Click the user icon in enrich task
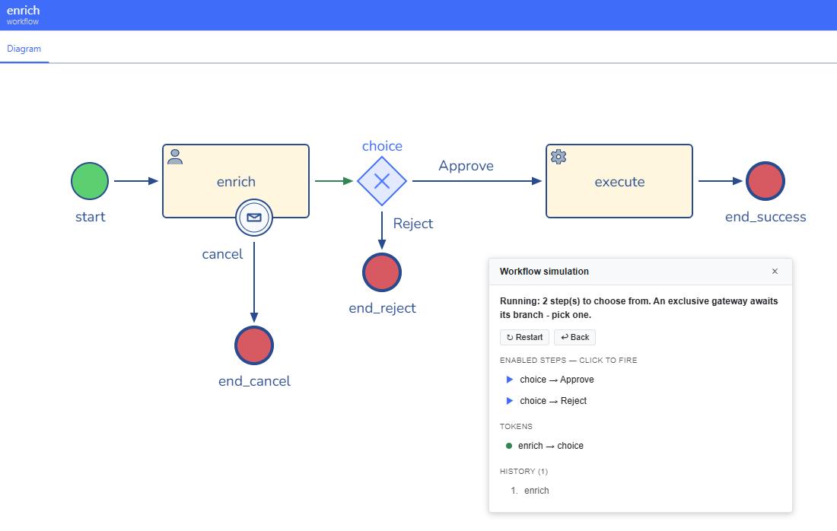 click(175, 157)
